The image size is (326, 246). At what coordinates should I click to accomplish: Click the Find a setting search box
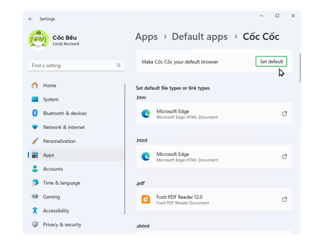(77, 66)
